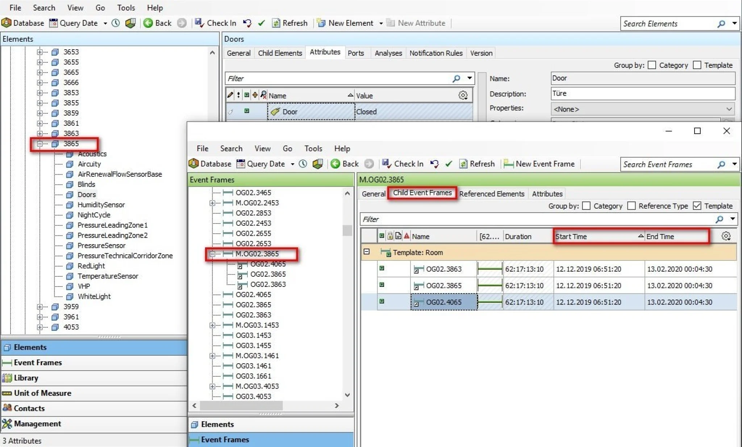742x447 pixels.
Task: Click the Search Event Frames input box
Action: (668, 164)
